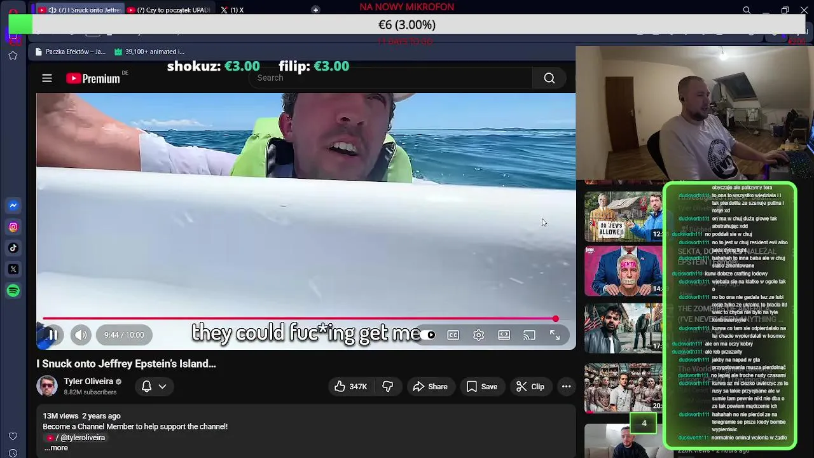Create a Clip of the video
This screenshot has height=458, width=814.
[x=530, y=386]
